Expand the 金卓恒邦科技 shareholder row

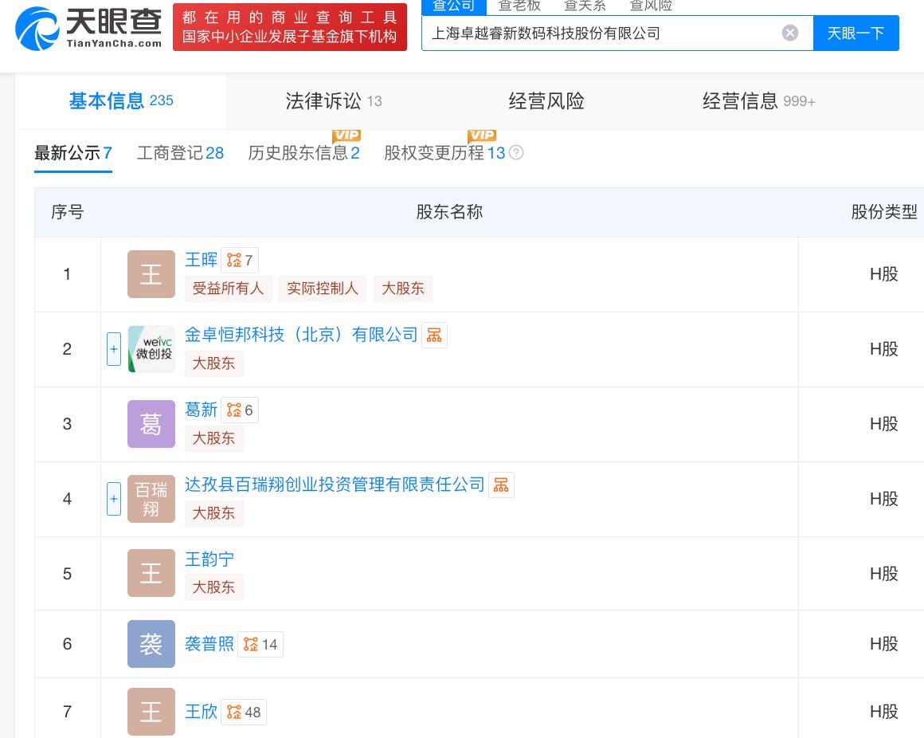[x=114, y=349]
